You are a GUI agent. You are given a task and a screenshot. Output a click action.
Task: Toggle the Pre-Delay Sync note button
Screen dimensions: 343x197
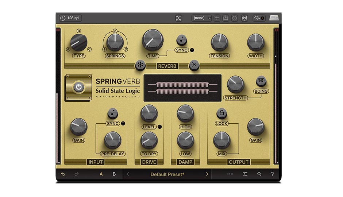point(113,114)
